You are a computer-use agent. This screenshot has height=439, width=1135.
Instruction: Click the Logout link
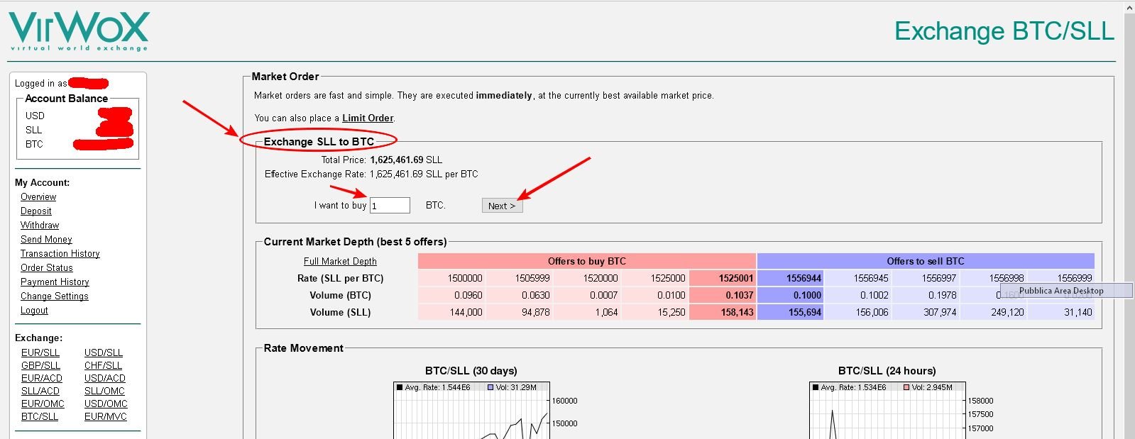click(x=34, y=311)
